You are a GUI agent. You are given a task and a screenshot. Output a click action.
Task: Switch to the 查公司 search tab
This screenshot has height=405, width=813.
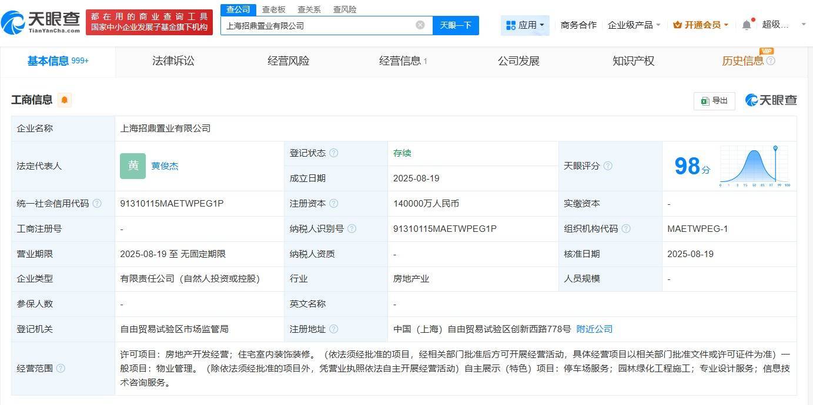click(x=238, y=9)
